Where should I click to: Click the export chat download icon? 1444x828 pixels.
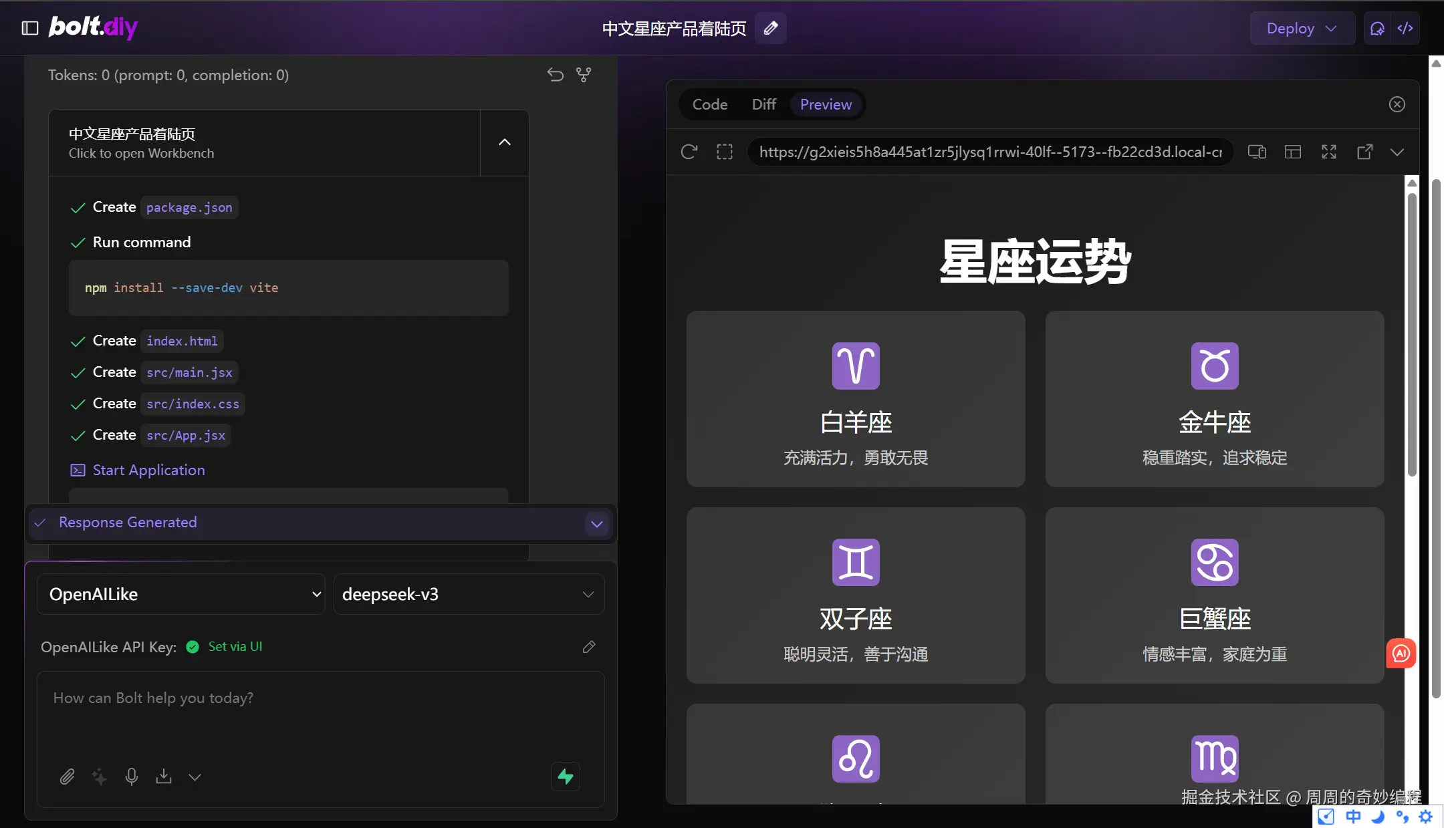coord(164,777)
